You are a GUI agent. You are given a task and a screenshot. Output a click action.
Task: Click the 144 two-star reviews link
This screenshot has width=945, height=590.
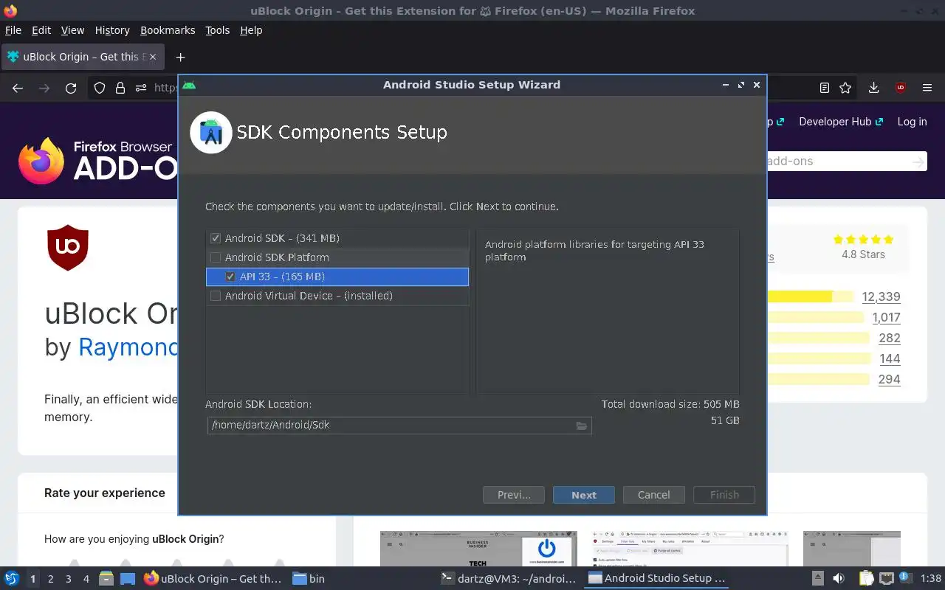(x=890, y=358)
